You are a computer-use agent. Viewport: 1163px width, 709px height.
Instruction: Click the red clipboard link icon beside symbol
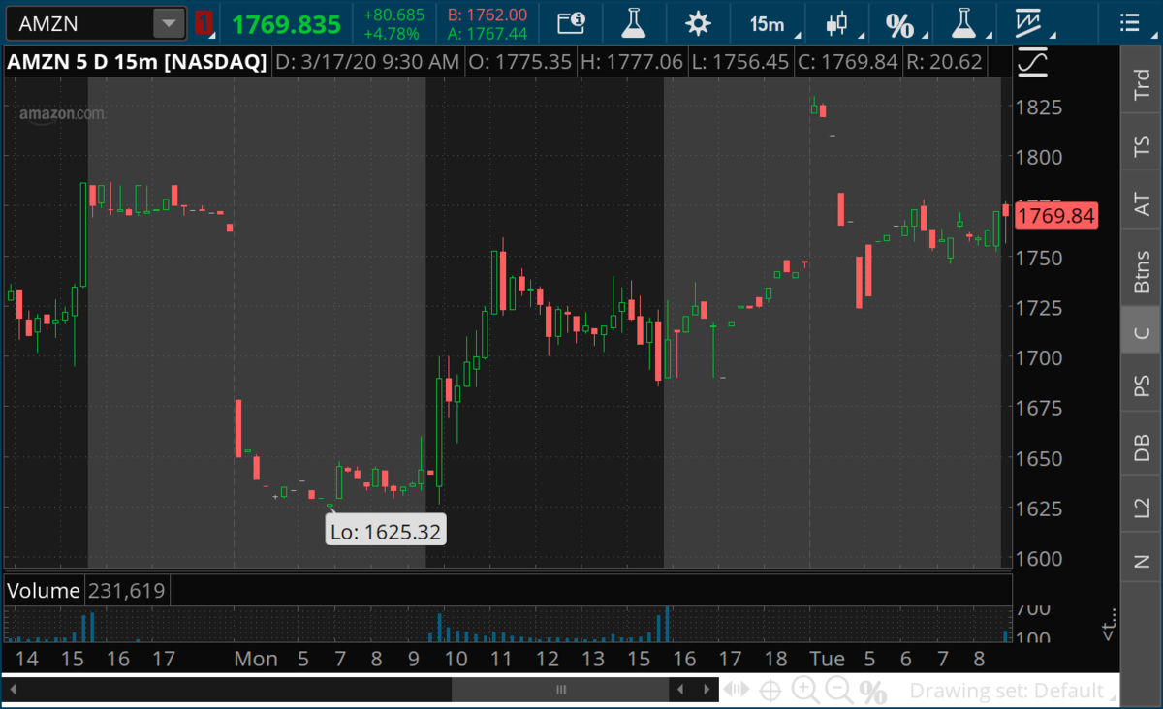click(x=203, y=23)
